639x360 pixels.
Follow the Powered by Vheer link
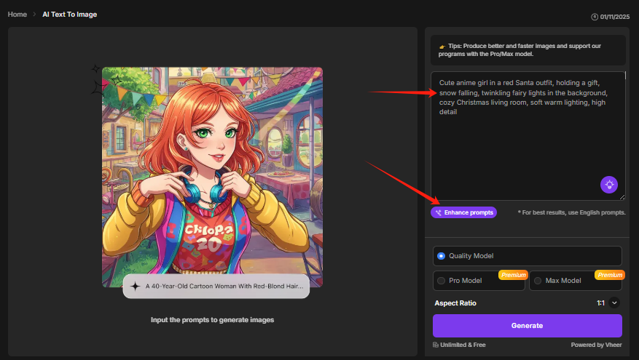[x=596, y=345]
